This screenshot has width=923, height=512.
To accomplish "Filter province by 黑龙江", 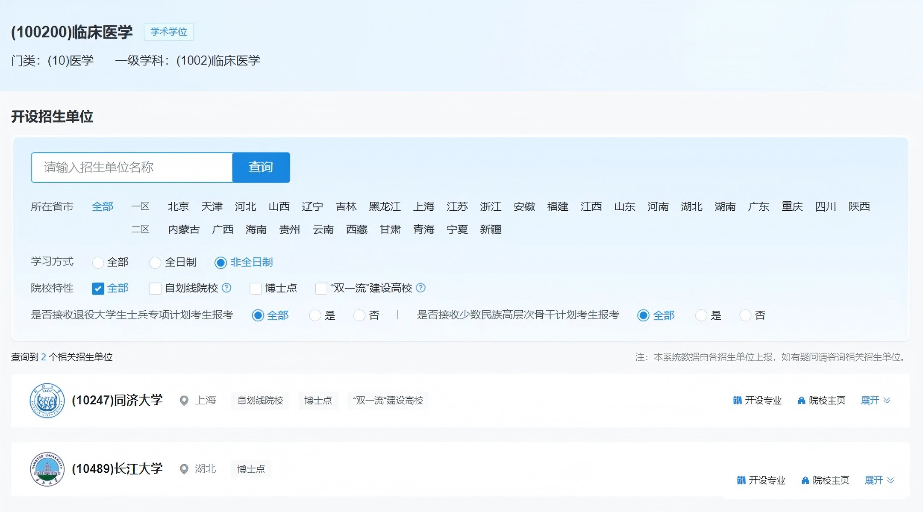I will (385, 206).
